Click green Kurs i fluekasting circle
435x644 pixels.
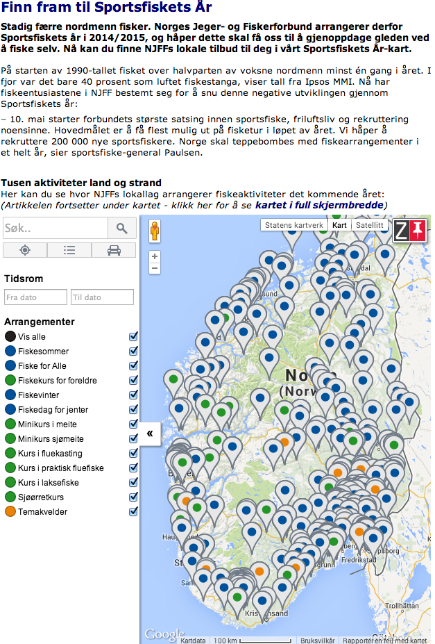[10, 453]
